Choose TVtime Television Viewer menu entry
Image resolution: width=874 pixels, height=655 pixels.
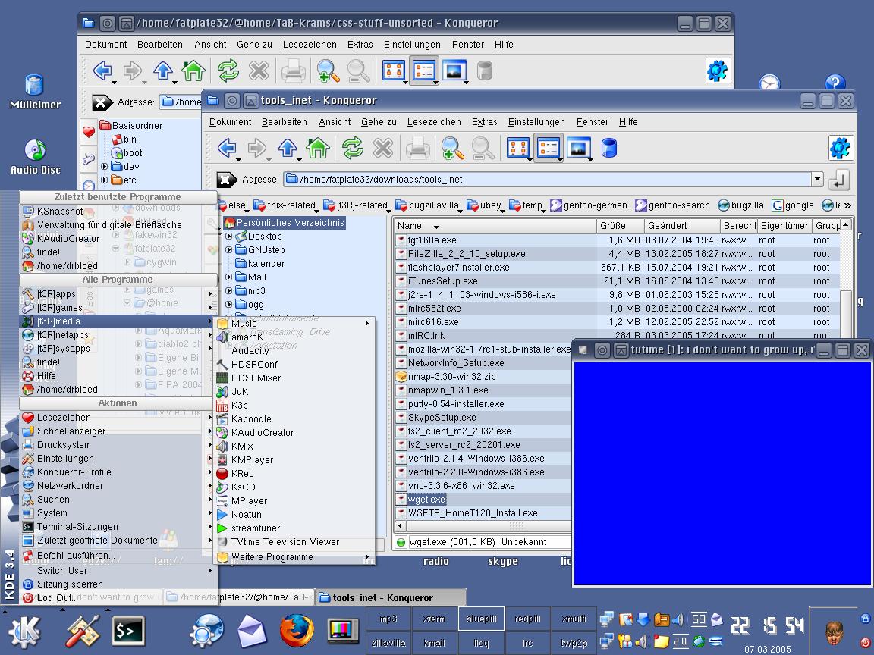point(285,542)
